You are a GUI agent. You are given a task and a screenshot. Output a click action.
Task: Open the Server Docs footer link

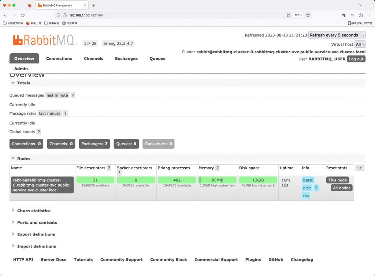pos(53,260)
